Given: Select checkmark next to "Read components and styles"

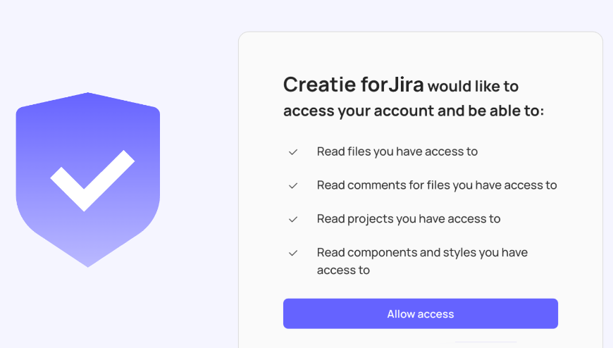Looking at the screenshot, I should pyautogui.click(x=293, y=253).
